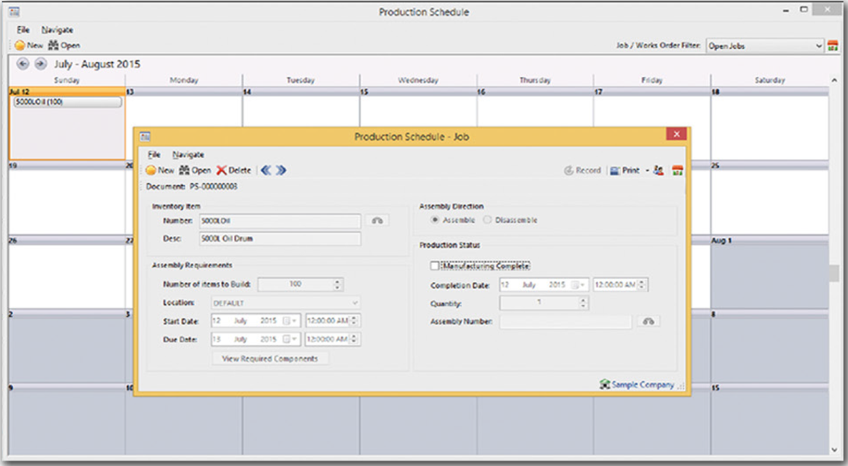The height and width of the screenshot is (466, 848).
Task: Open the Navigate menu in Job window
Action: [188, 155]
